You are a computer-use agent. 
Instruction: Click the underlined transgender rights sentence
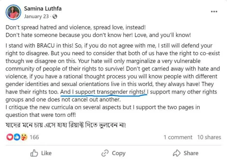[103, 92]
